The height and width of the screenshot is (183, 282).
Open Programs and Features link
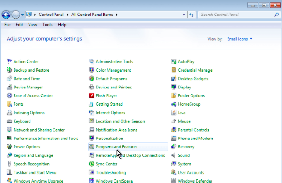[116, 147]
